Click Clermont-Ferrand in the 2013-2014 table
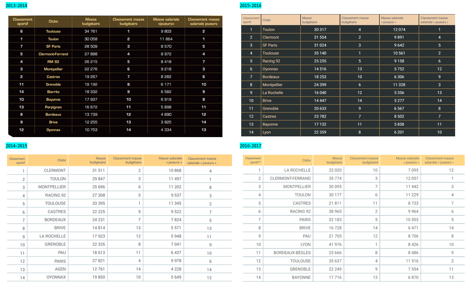470x288 pixels. [53, 54]
